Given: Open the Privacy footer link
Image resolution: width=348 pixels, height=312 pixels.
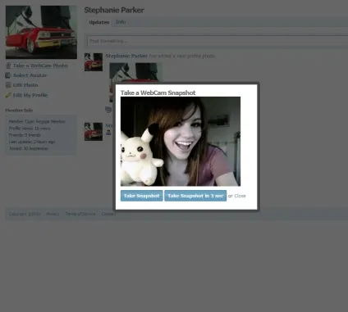Looking at the screenshot, I should (53, 214).
